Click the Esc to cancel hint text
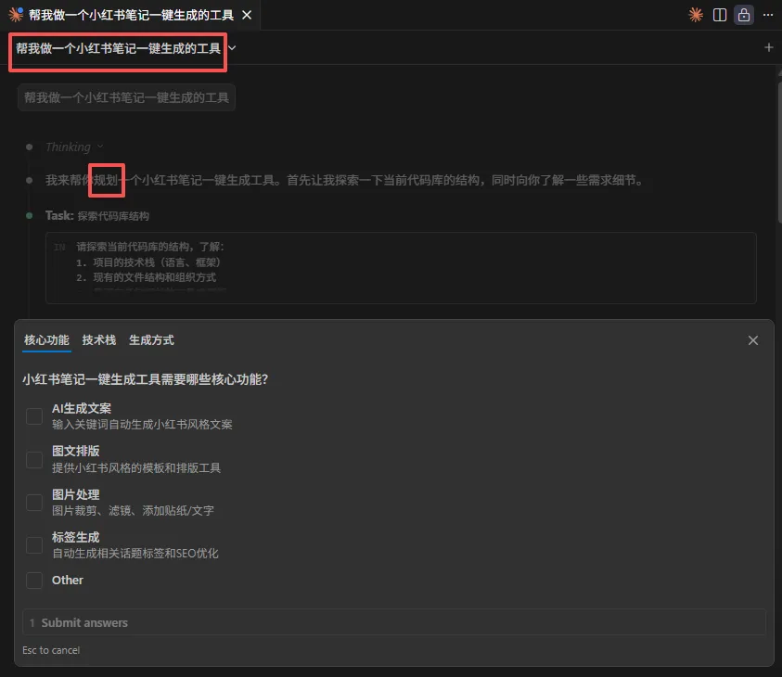The height and width of the screenshot is (677, 782). [51, 650]
